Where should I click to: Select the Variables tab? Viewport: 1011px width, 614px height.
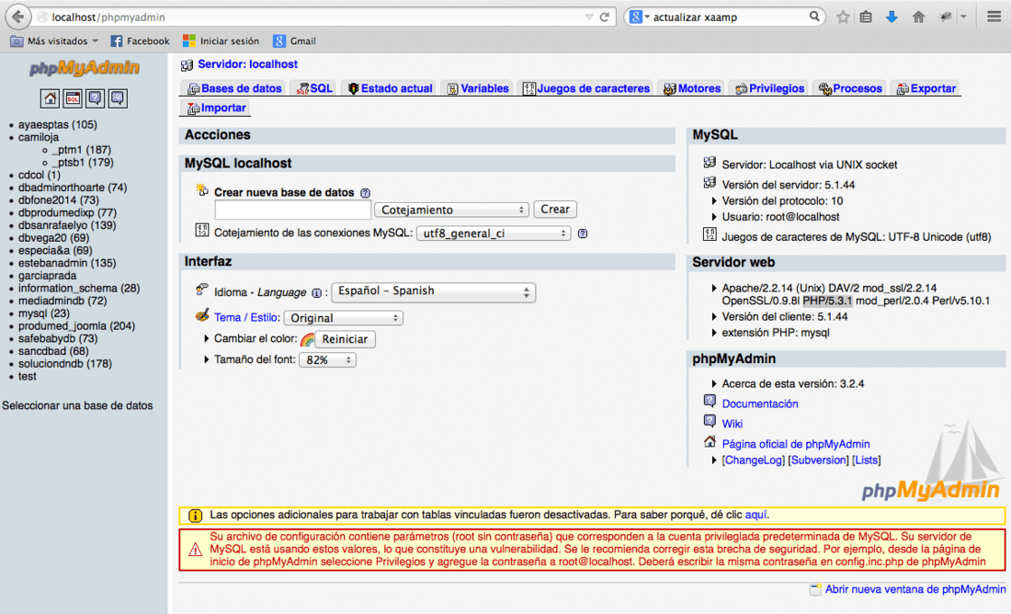coord(479,88)
